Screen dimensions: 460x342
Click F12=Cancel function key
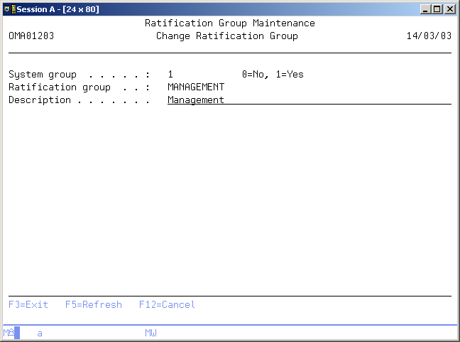pos(167,304)
